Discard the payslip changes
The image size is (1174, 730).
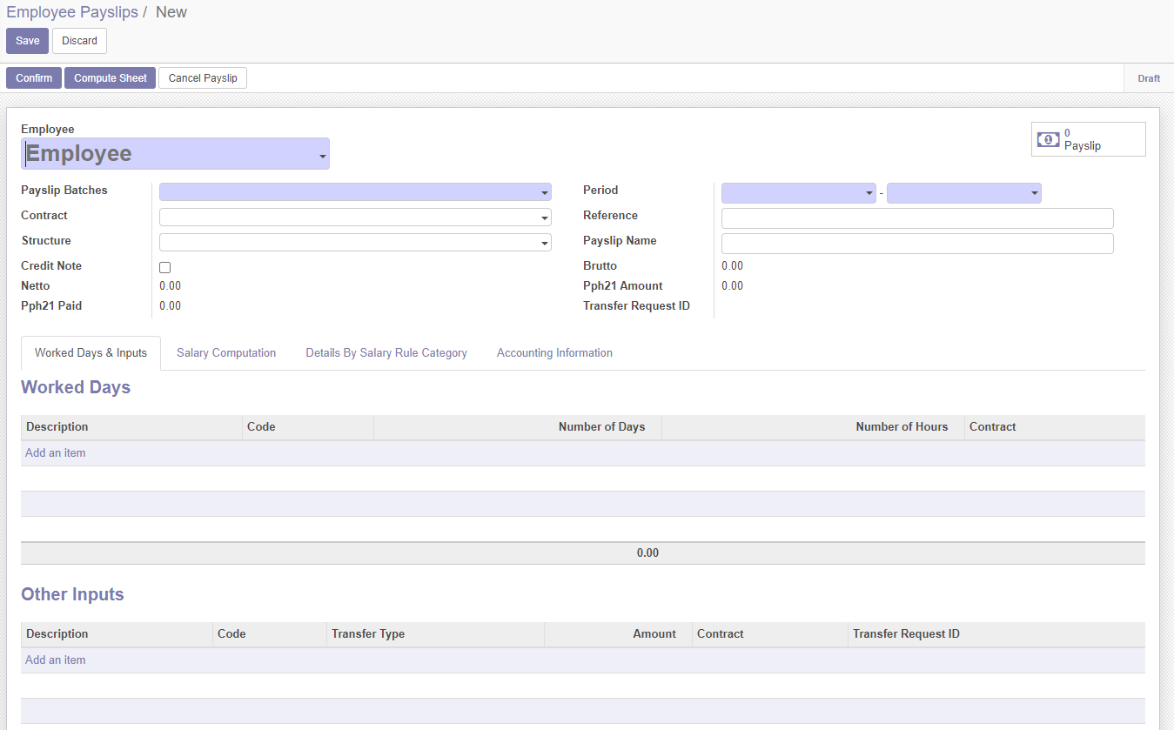tap(79, 41)
